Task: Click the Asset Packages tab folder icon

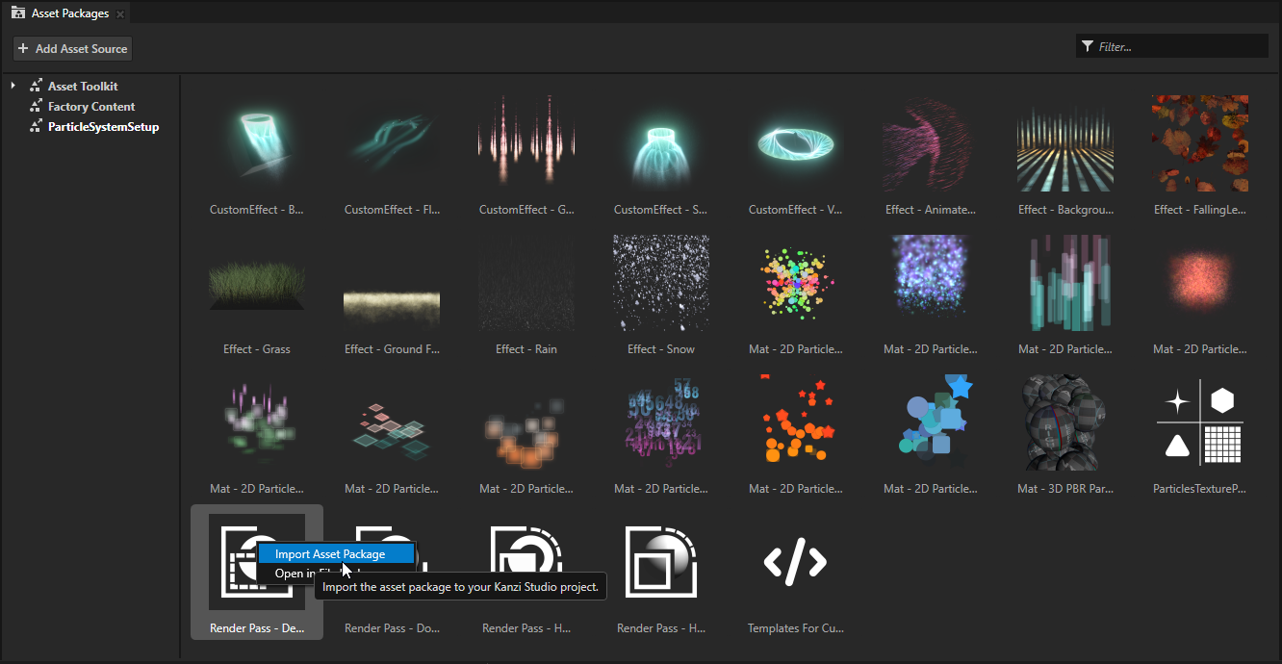Action: point(17,13)
